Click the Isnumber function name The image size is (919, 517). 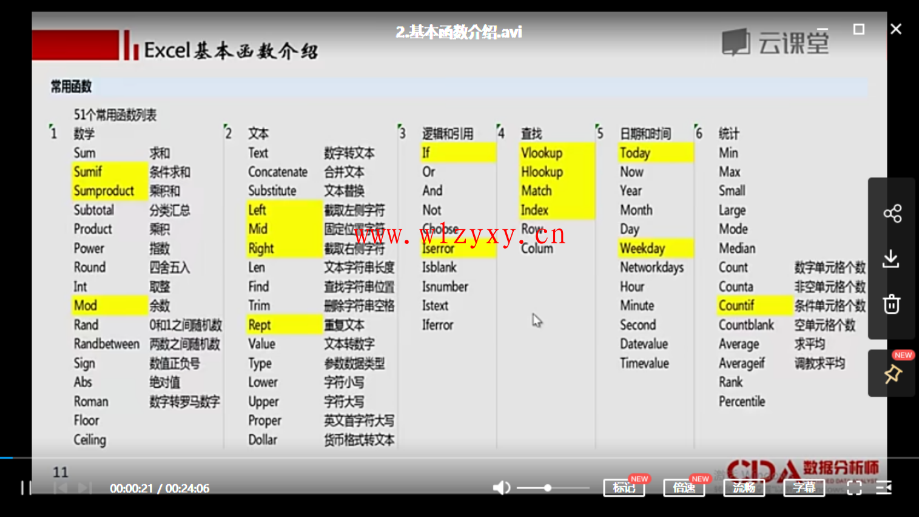445,286
